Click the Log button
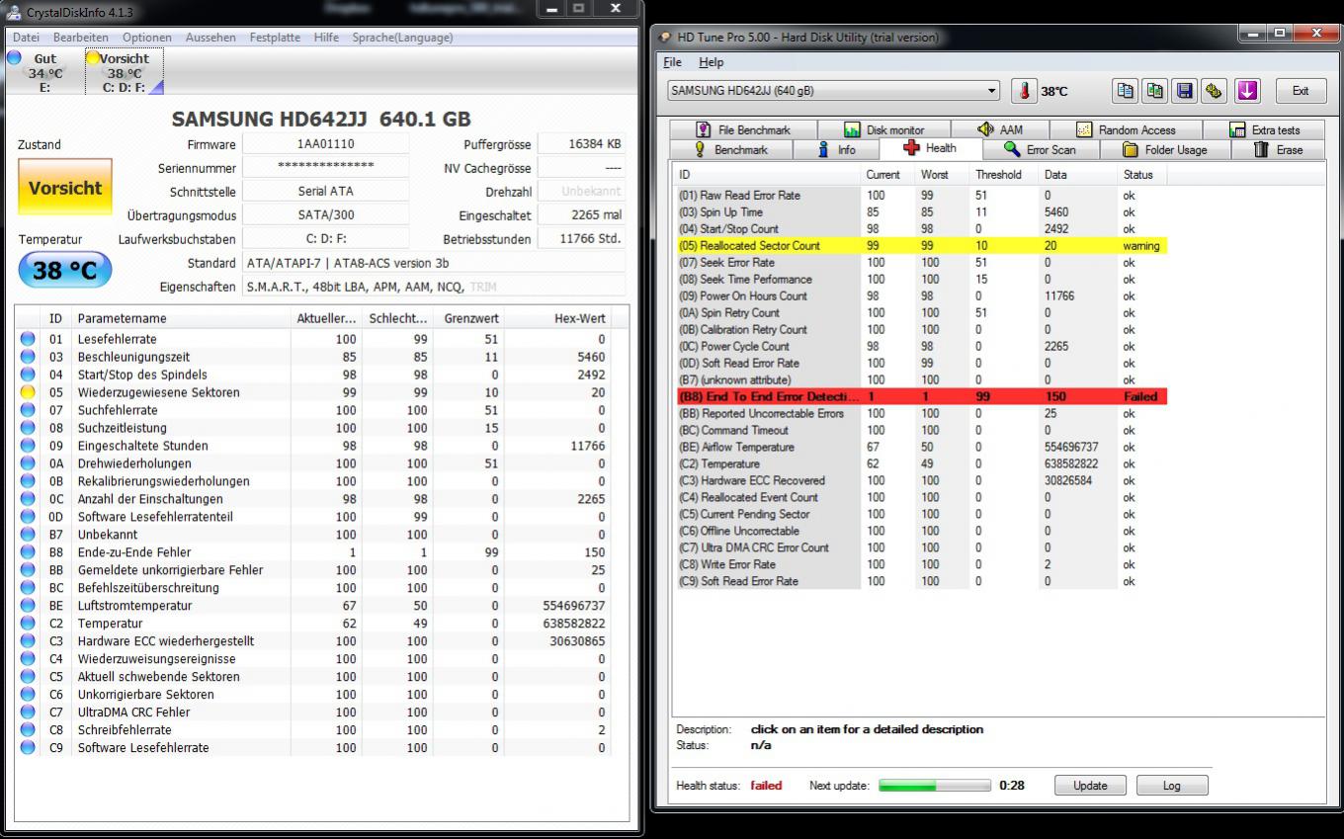Screen dimensions: 1344x839 (1172, 786)
